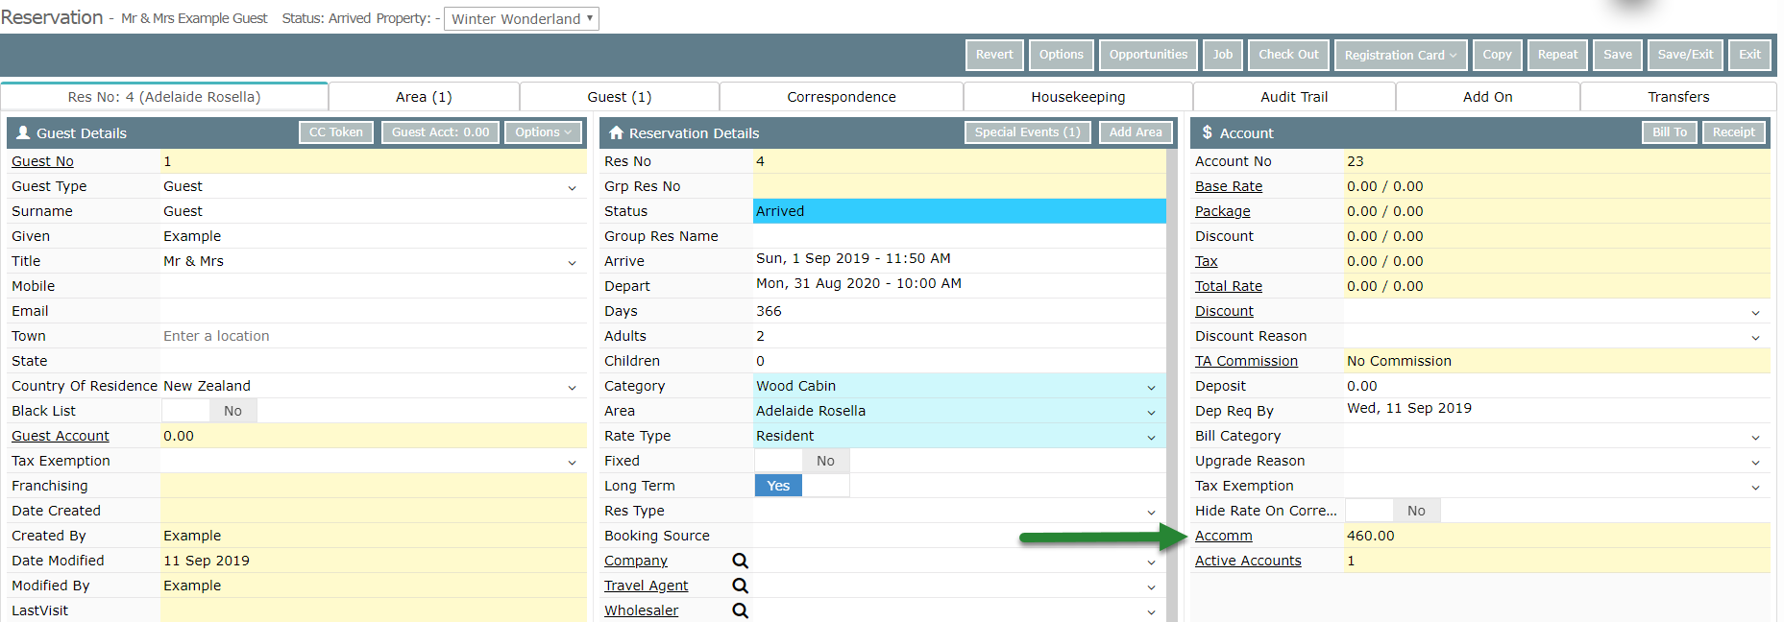
Task: Save the reservation
Action: pos(1618,55)
